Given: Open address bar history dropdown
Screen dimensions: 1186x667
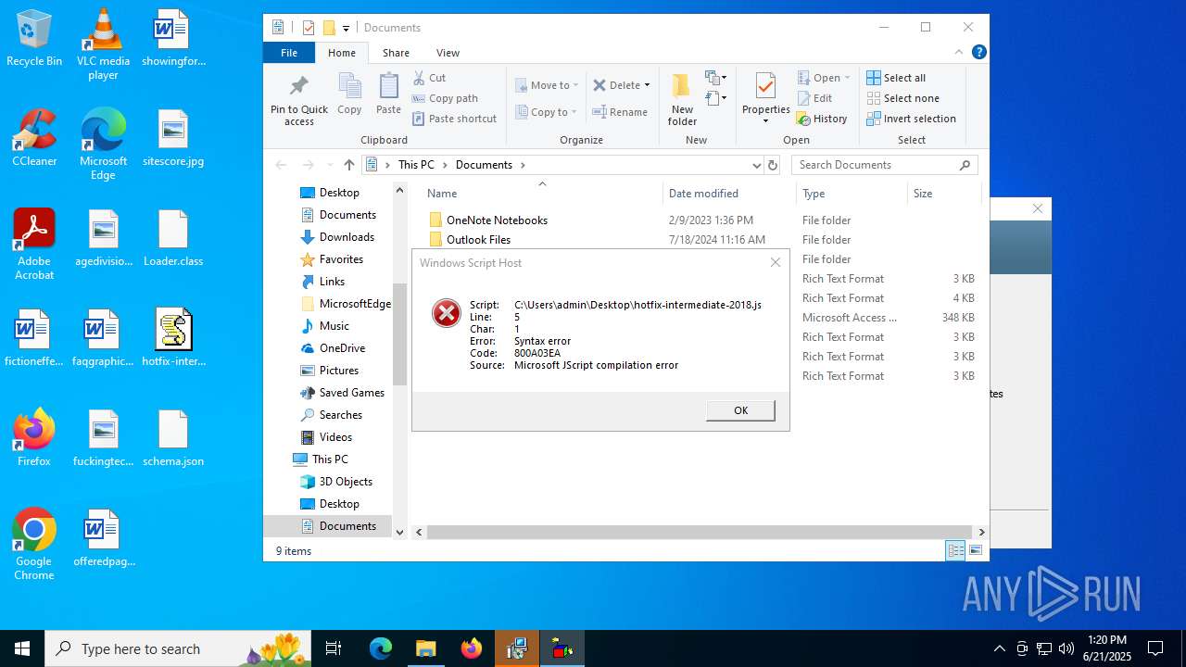Looking at the screenshot, I should [756, 165].
